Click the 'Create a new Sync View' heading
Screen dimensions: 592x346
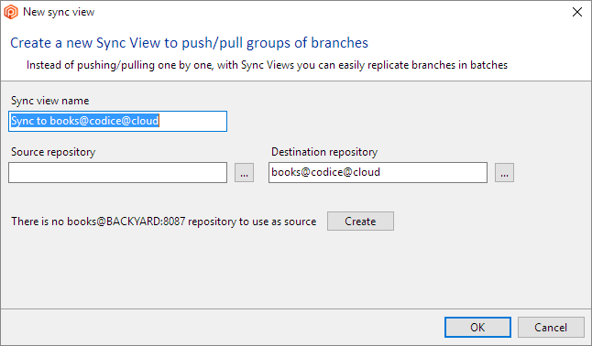pyautogui.click(x=189, y=43)
